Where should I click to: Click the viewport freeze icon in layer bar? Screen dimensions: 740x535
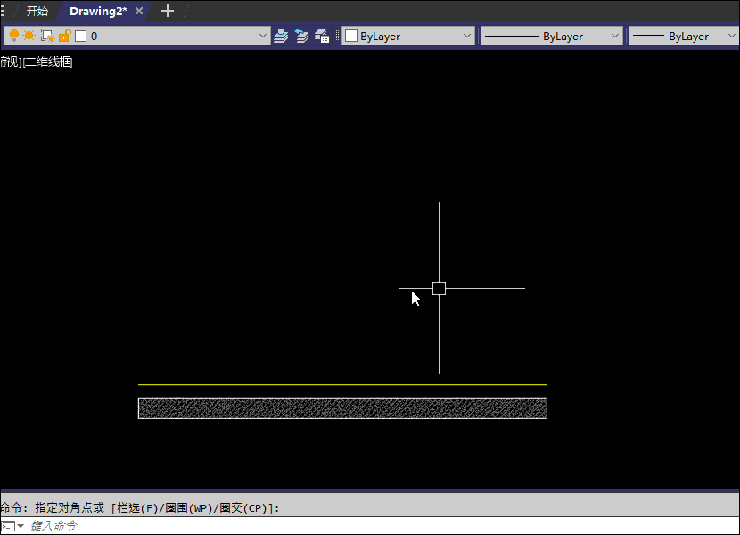coord(48,36)
